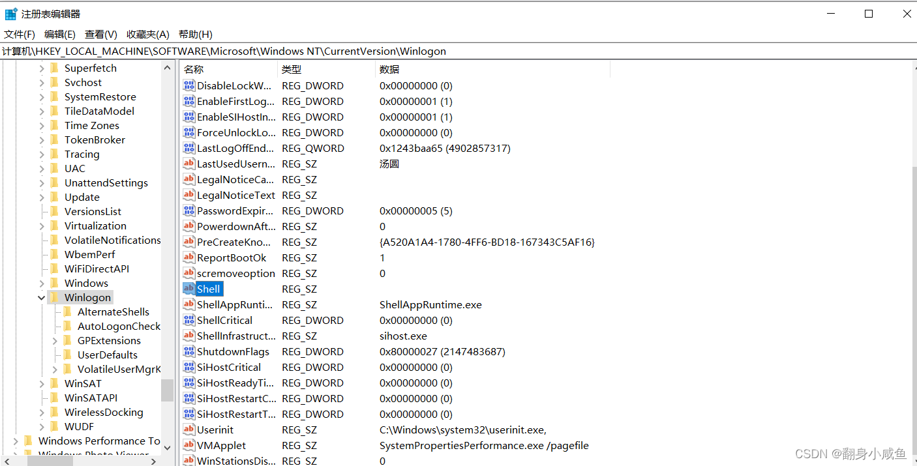Select the Virtualization key
917x466 pixels.
(95, 226)
